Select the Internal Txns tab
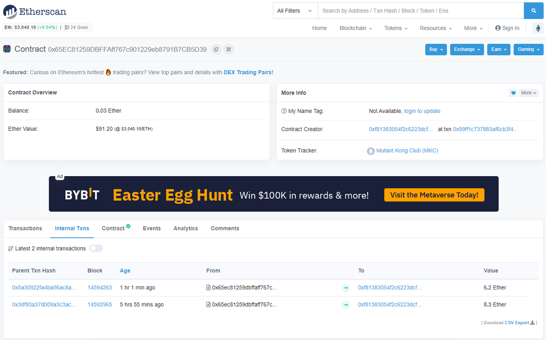This screenshot has height=340, width=546. click(72, 228)
